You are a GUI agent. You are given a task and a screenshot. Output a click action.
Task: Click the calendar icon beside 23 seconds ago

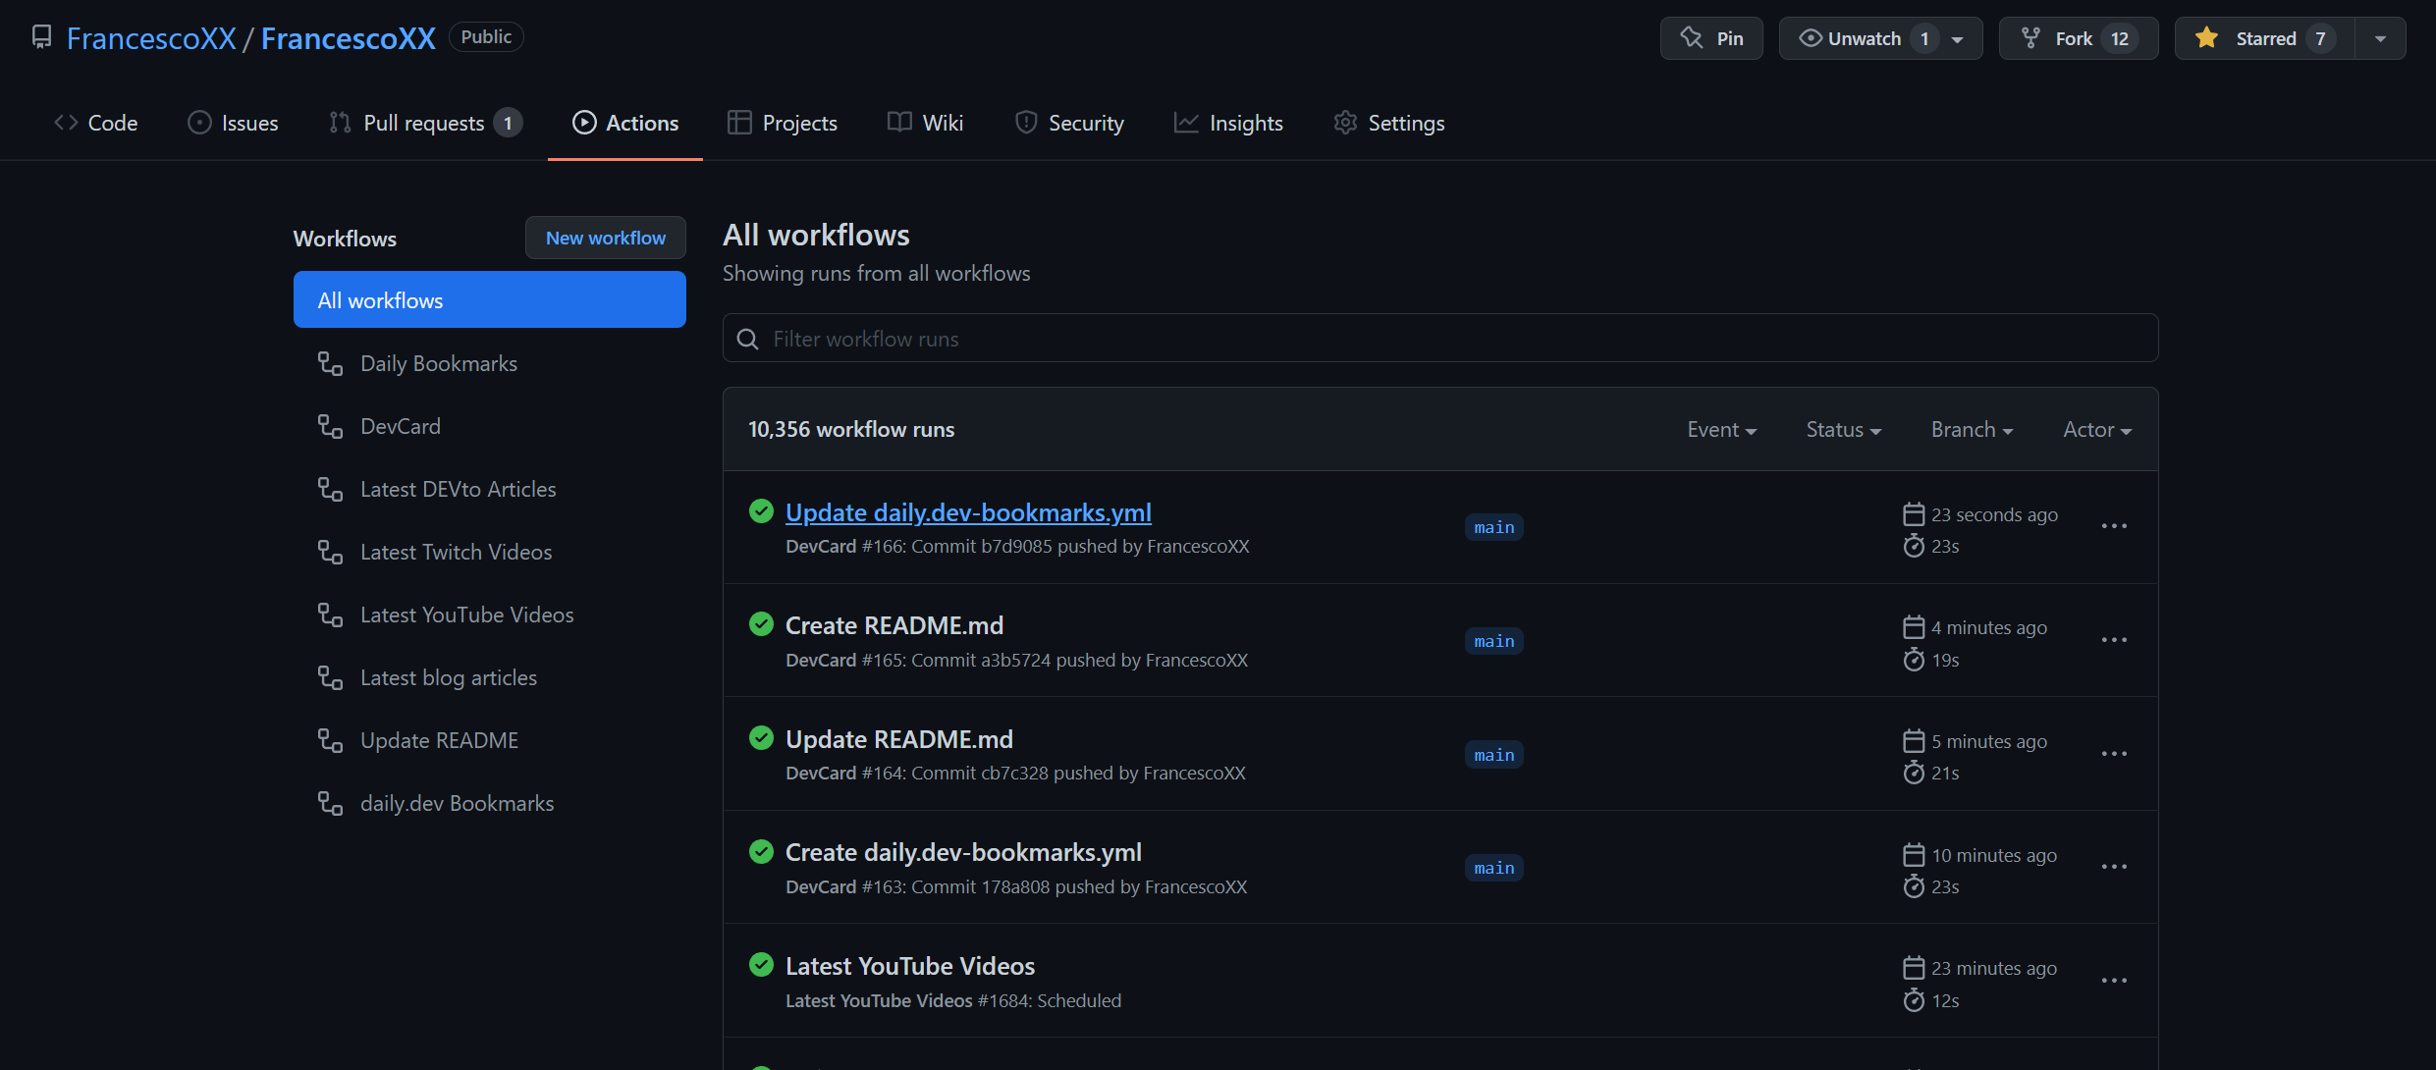coord(1914,514)
